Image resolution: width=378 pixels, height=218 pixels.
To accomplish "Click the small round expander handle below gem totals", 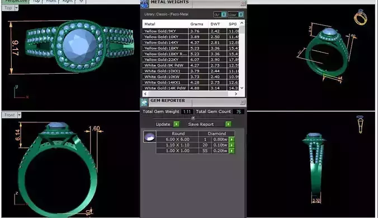I will point(193,118).
